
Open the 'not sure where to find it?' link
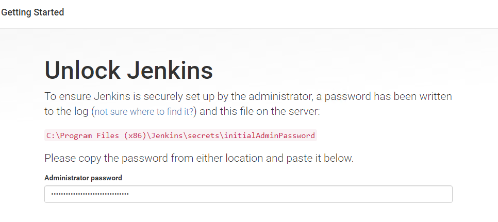144,112
